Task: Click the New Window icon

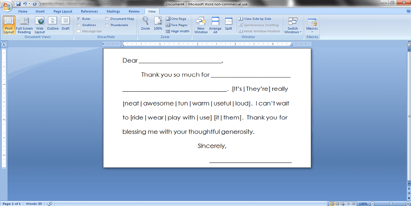Action: click(201, 25)
